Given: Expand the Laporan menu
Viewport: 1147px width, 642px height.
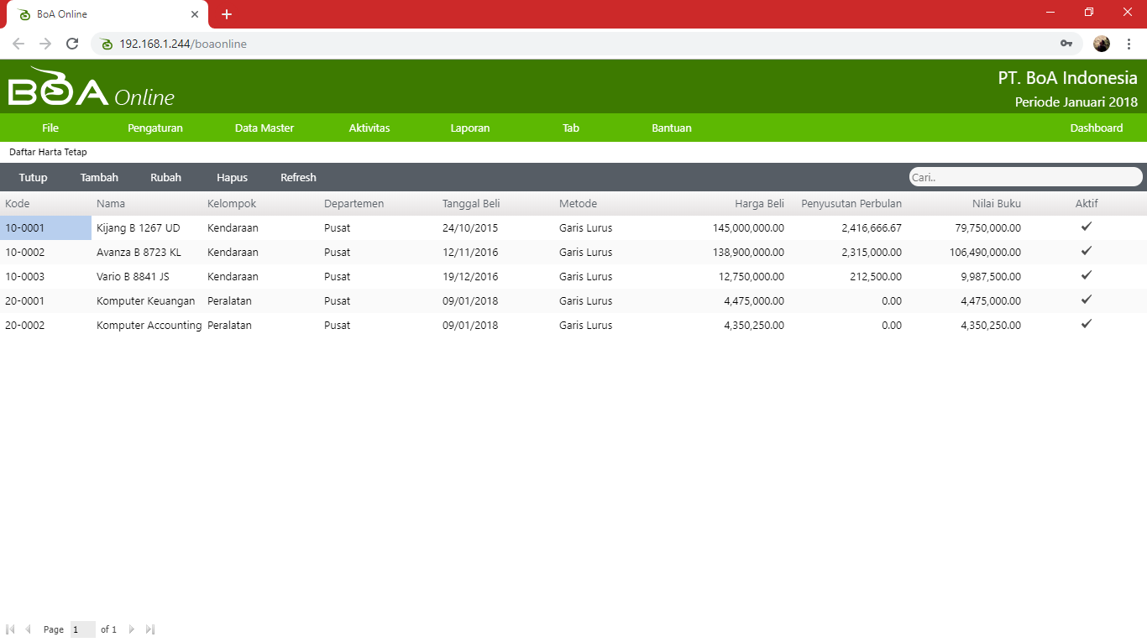Looking at the screenshot, I should click(x=470, y=128).
